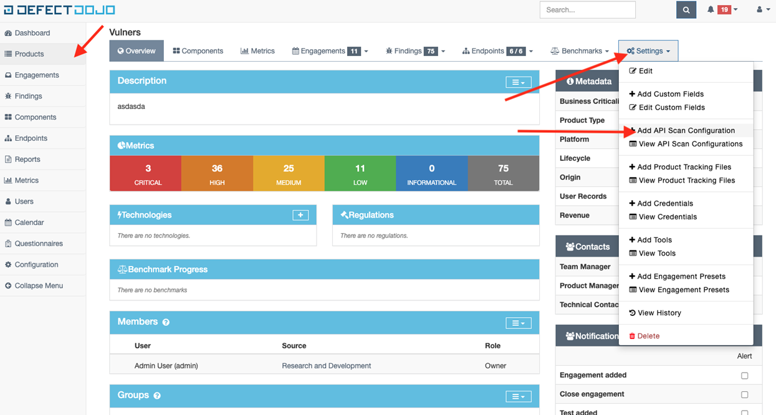
Task: Open Reports from the sidebar
Action: (x=27, y=159)
